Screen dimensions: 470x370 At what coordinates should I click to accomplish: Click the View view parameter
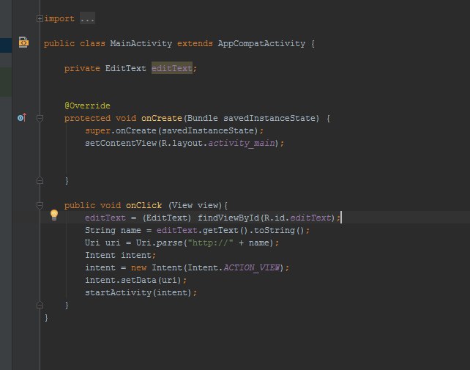[195, 206]
